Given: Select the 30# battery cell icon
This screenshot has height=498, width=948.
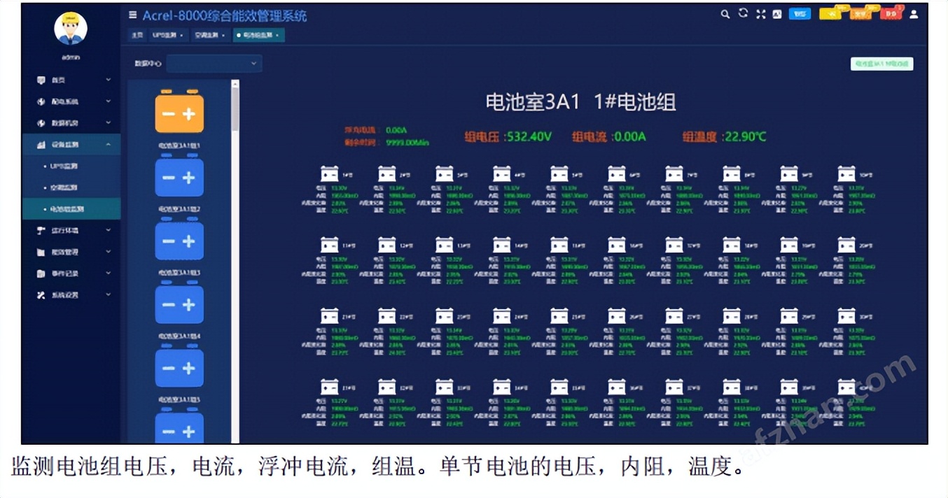Looking at the screenshot, I should [x=846, y=316].
